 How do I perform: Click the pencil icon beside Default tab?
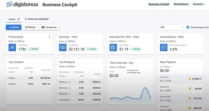tap(19, 19)
